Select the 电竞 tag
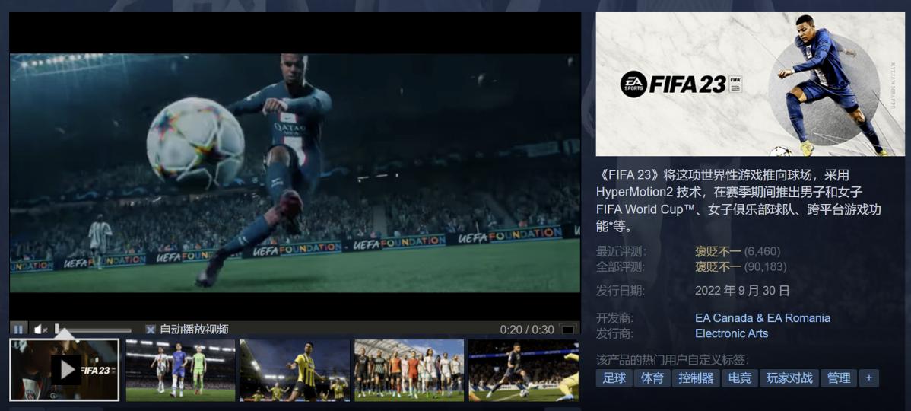Viewport: 911px width, 411px height. pos(740,378)
